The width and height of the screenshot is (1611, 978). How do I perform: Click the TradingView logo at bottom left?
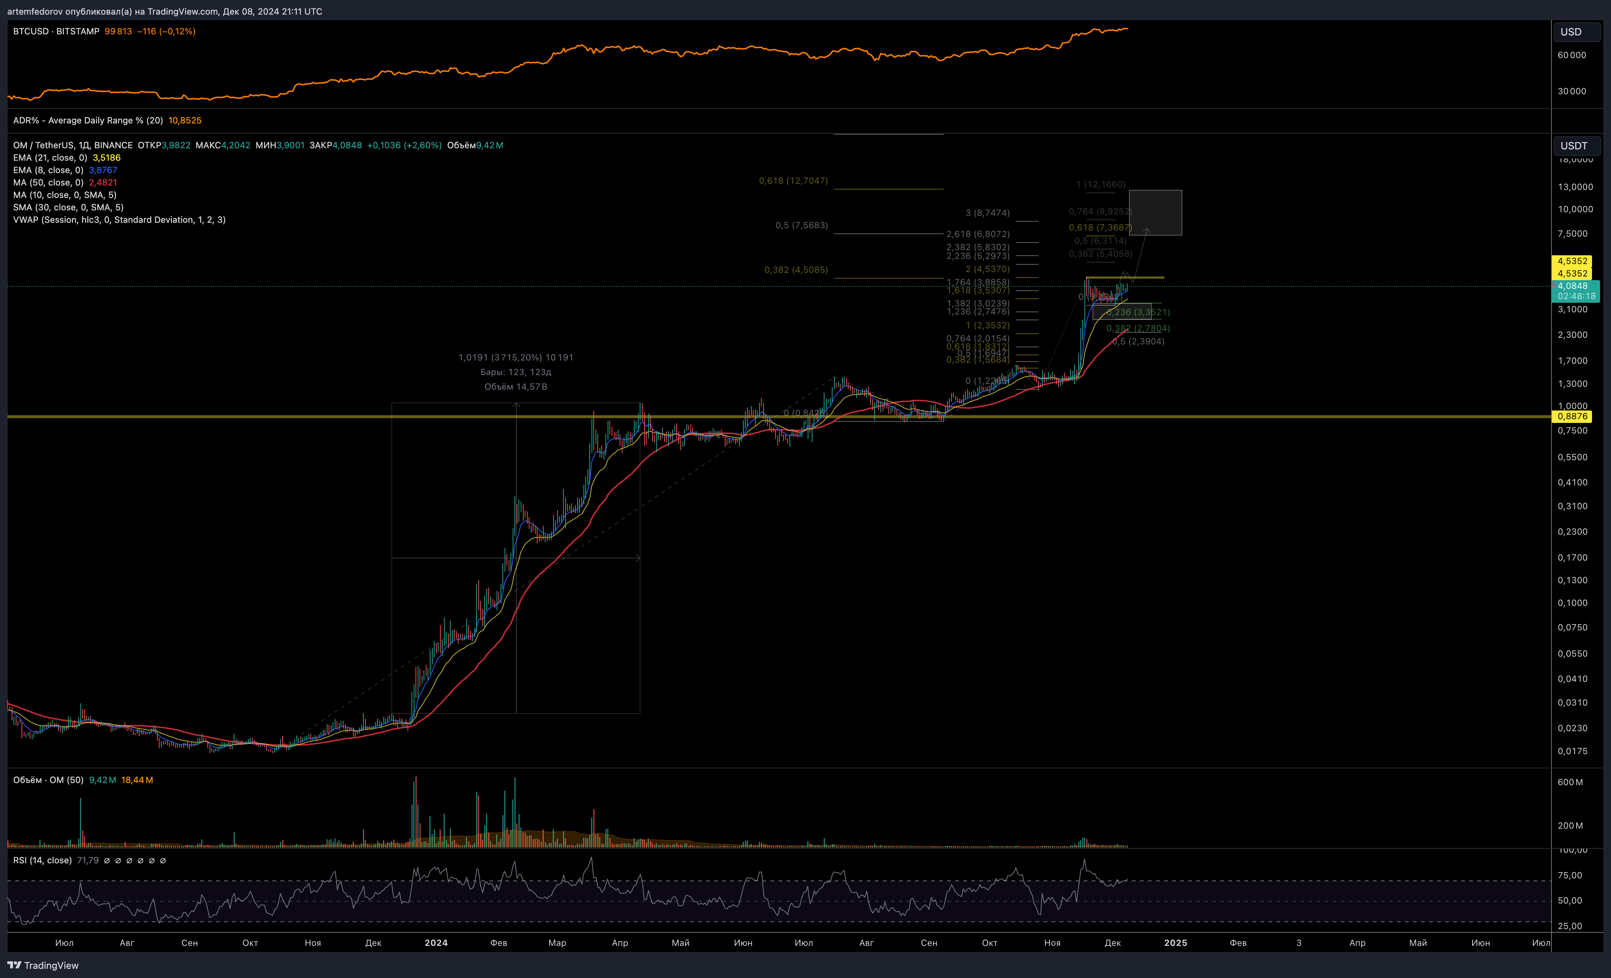(42, 966)
